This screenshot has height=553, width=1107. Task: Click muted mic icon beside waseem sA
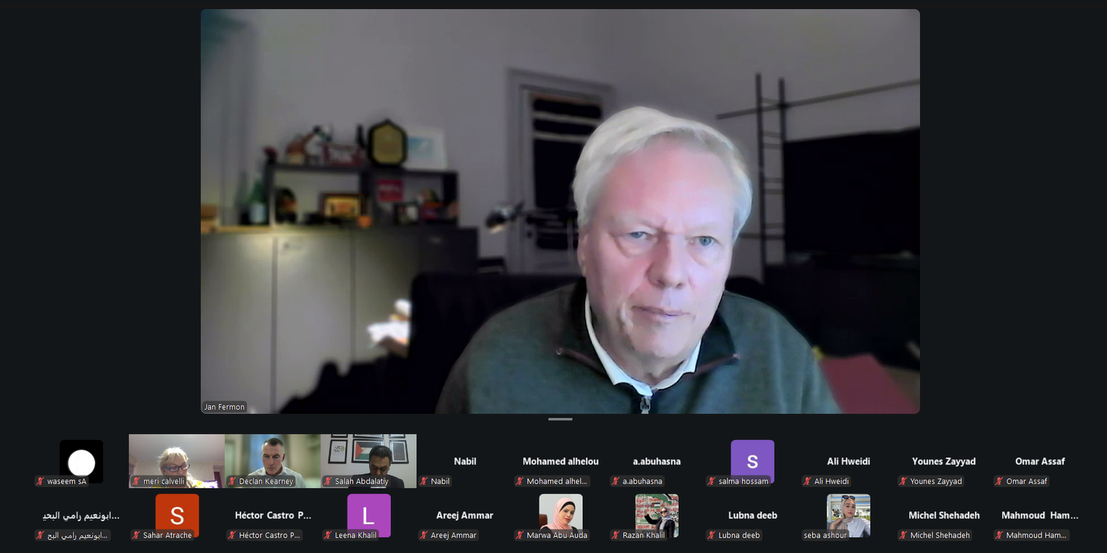tap(40, 481)
